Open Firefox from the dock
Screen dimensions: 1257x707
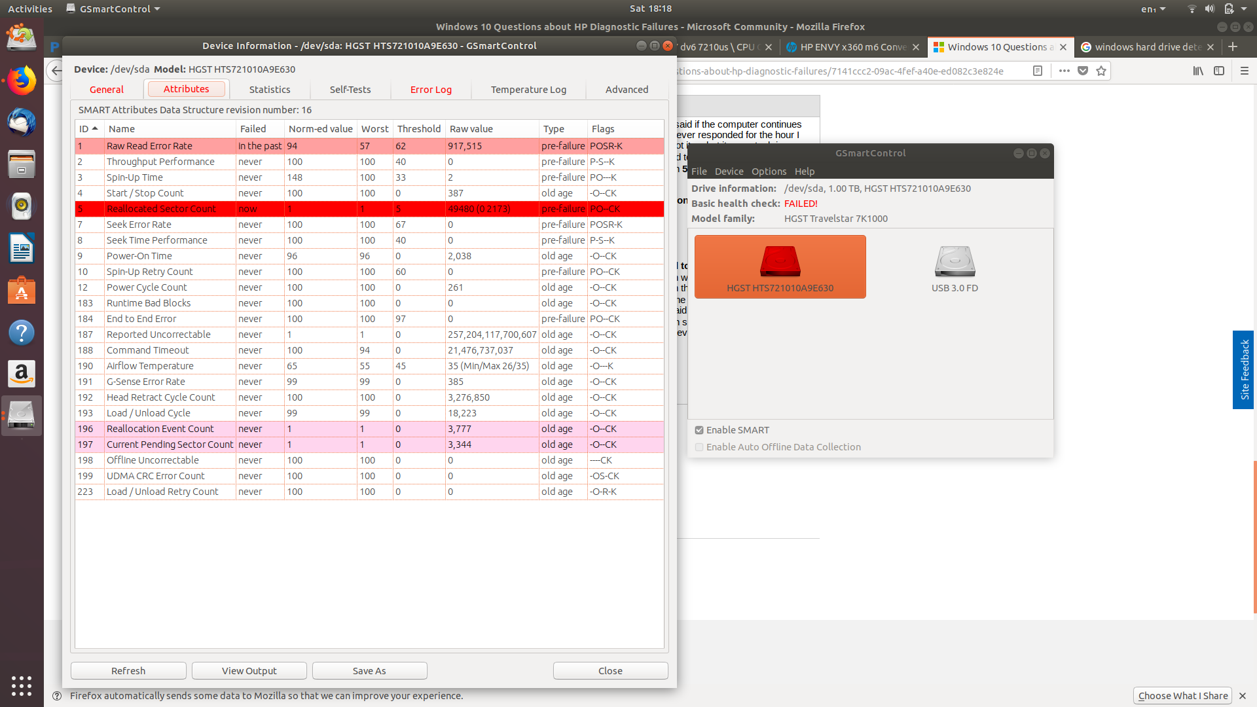tap(22, 81)
